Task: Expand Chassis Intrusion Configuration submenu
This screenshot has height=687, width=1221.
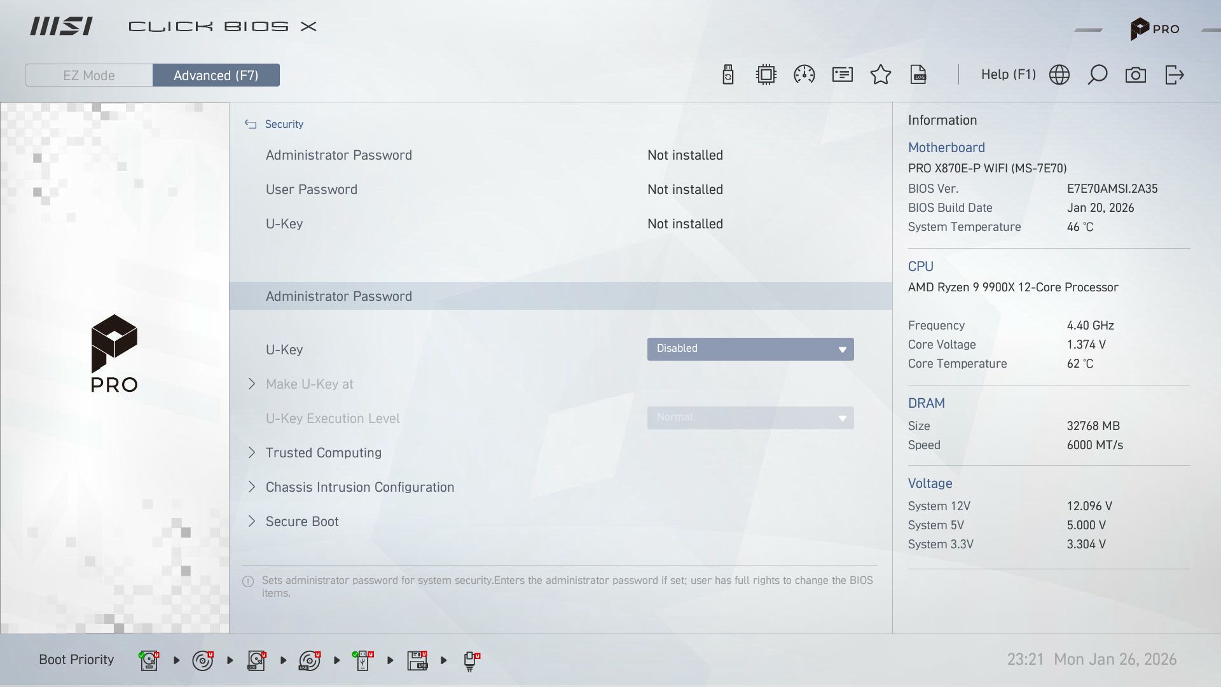Action: (x=359, y=487)
